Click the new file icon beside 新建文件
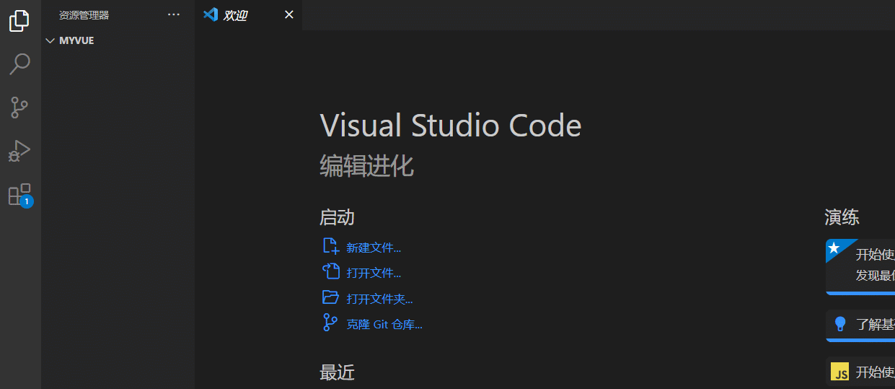The width and height of the screenshot is (895, 389). 330,246
